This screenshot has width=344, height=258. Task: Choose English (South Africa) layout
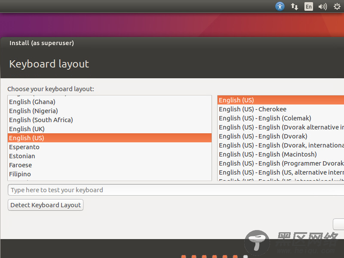(110, 120)
